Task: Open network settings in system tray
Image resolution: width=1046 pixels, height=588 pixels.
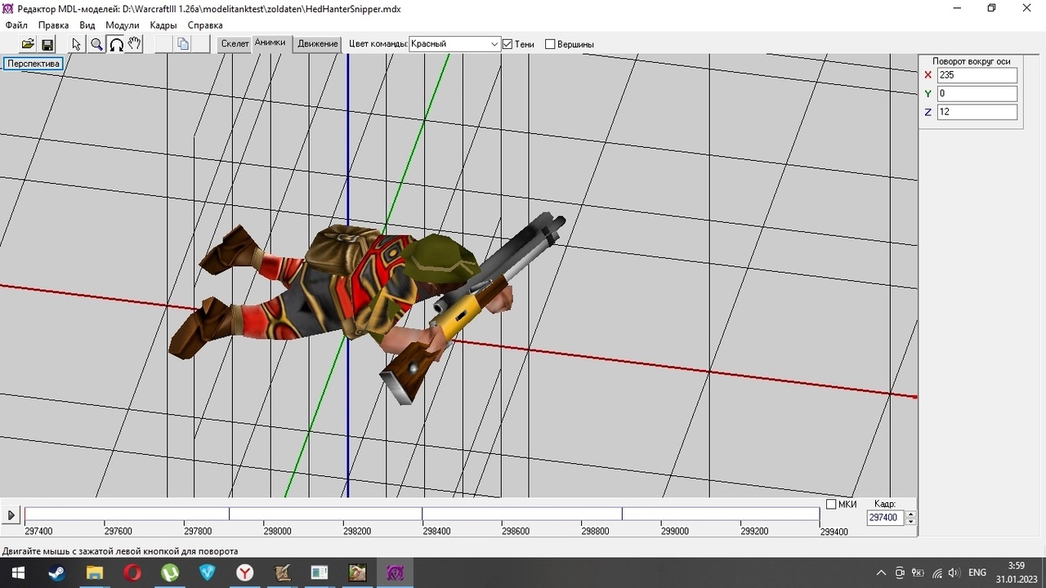Action: (x=936, y=572)
